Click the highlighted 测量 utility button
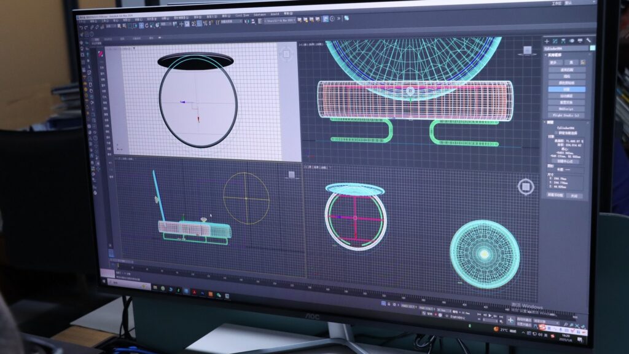The width and height of the screenshot is (629, 354). (566, 89)
